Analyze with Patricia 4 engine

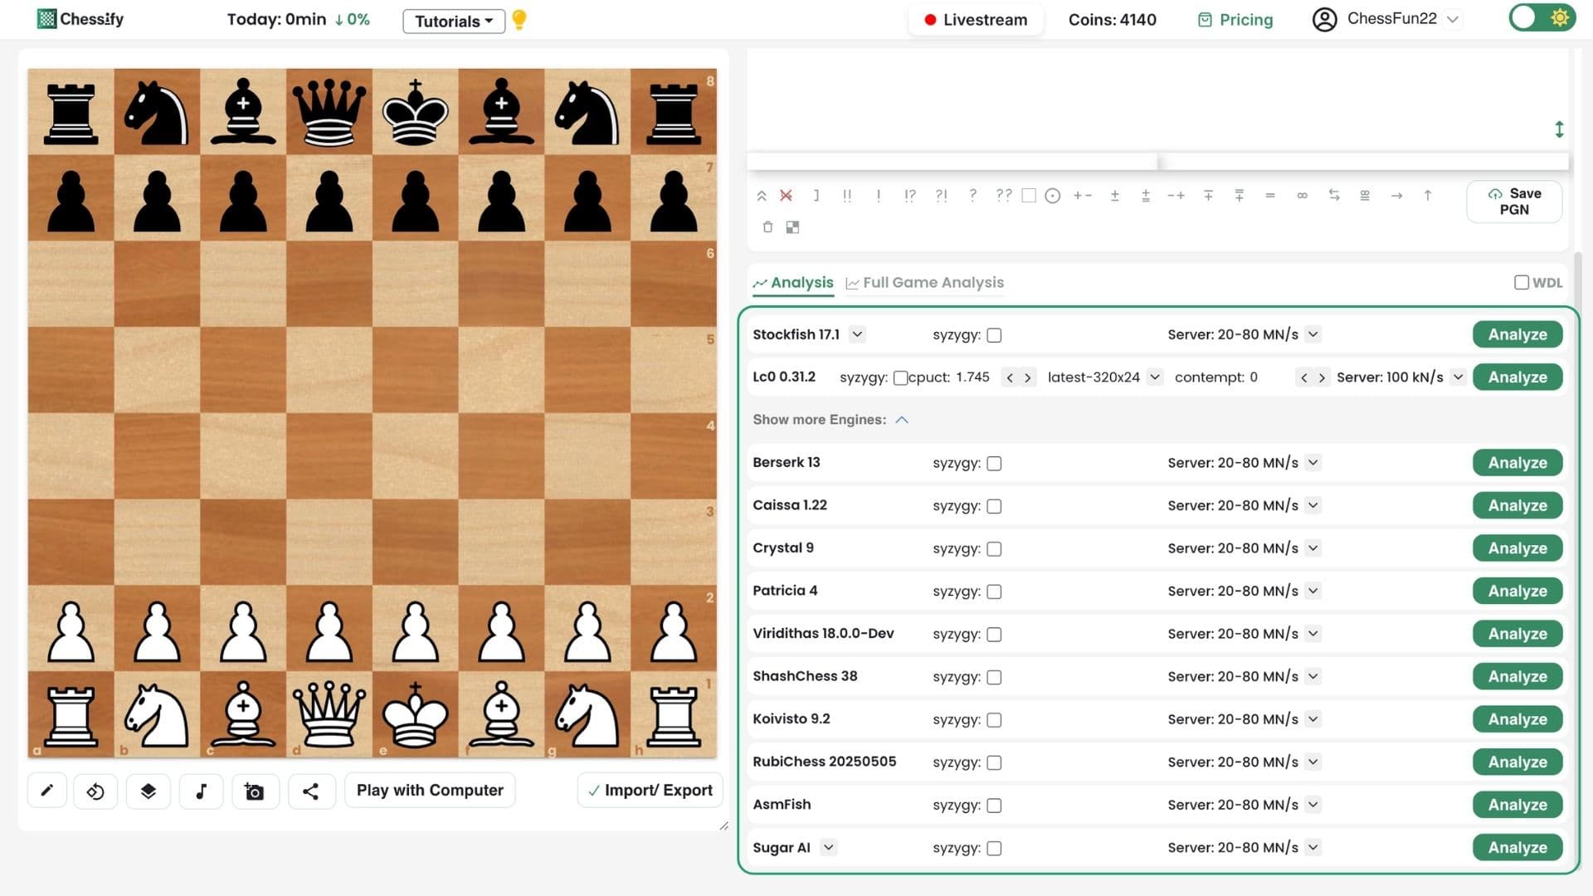1517,591
